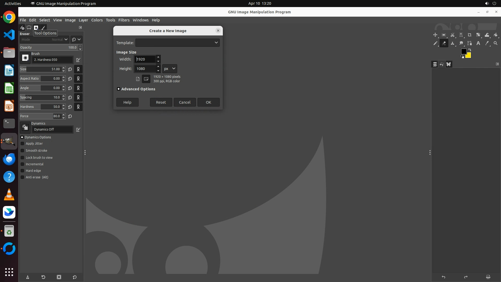Enable the Smooth stroke checkbox
501x282 pixels.
click(22, 151)
